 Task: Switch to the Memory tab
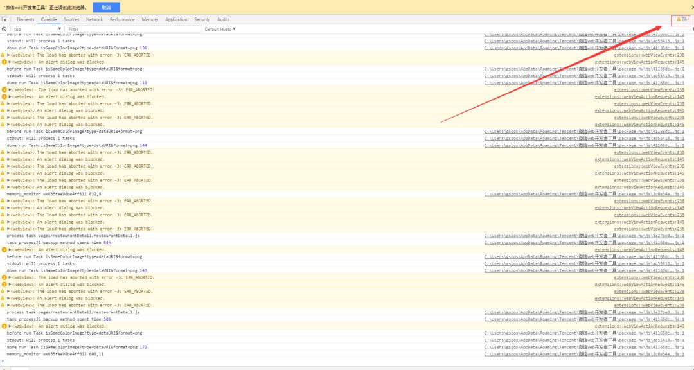point(150,19)
